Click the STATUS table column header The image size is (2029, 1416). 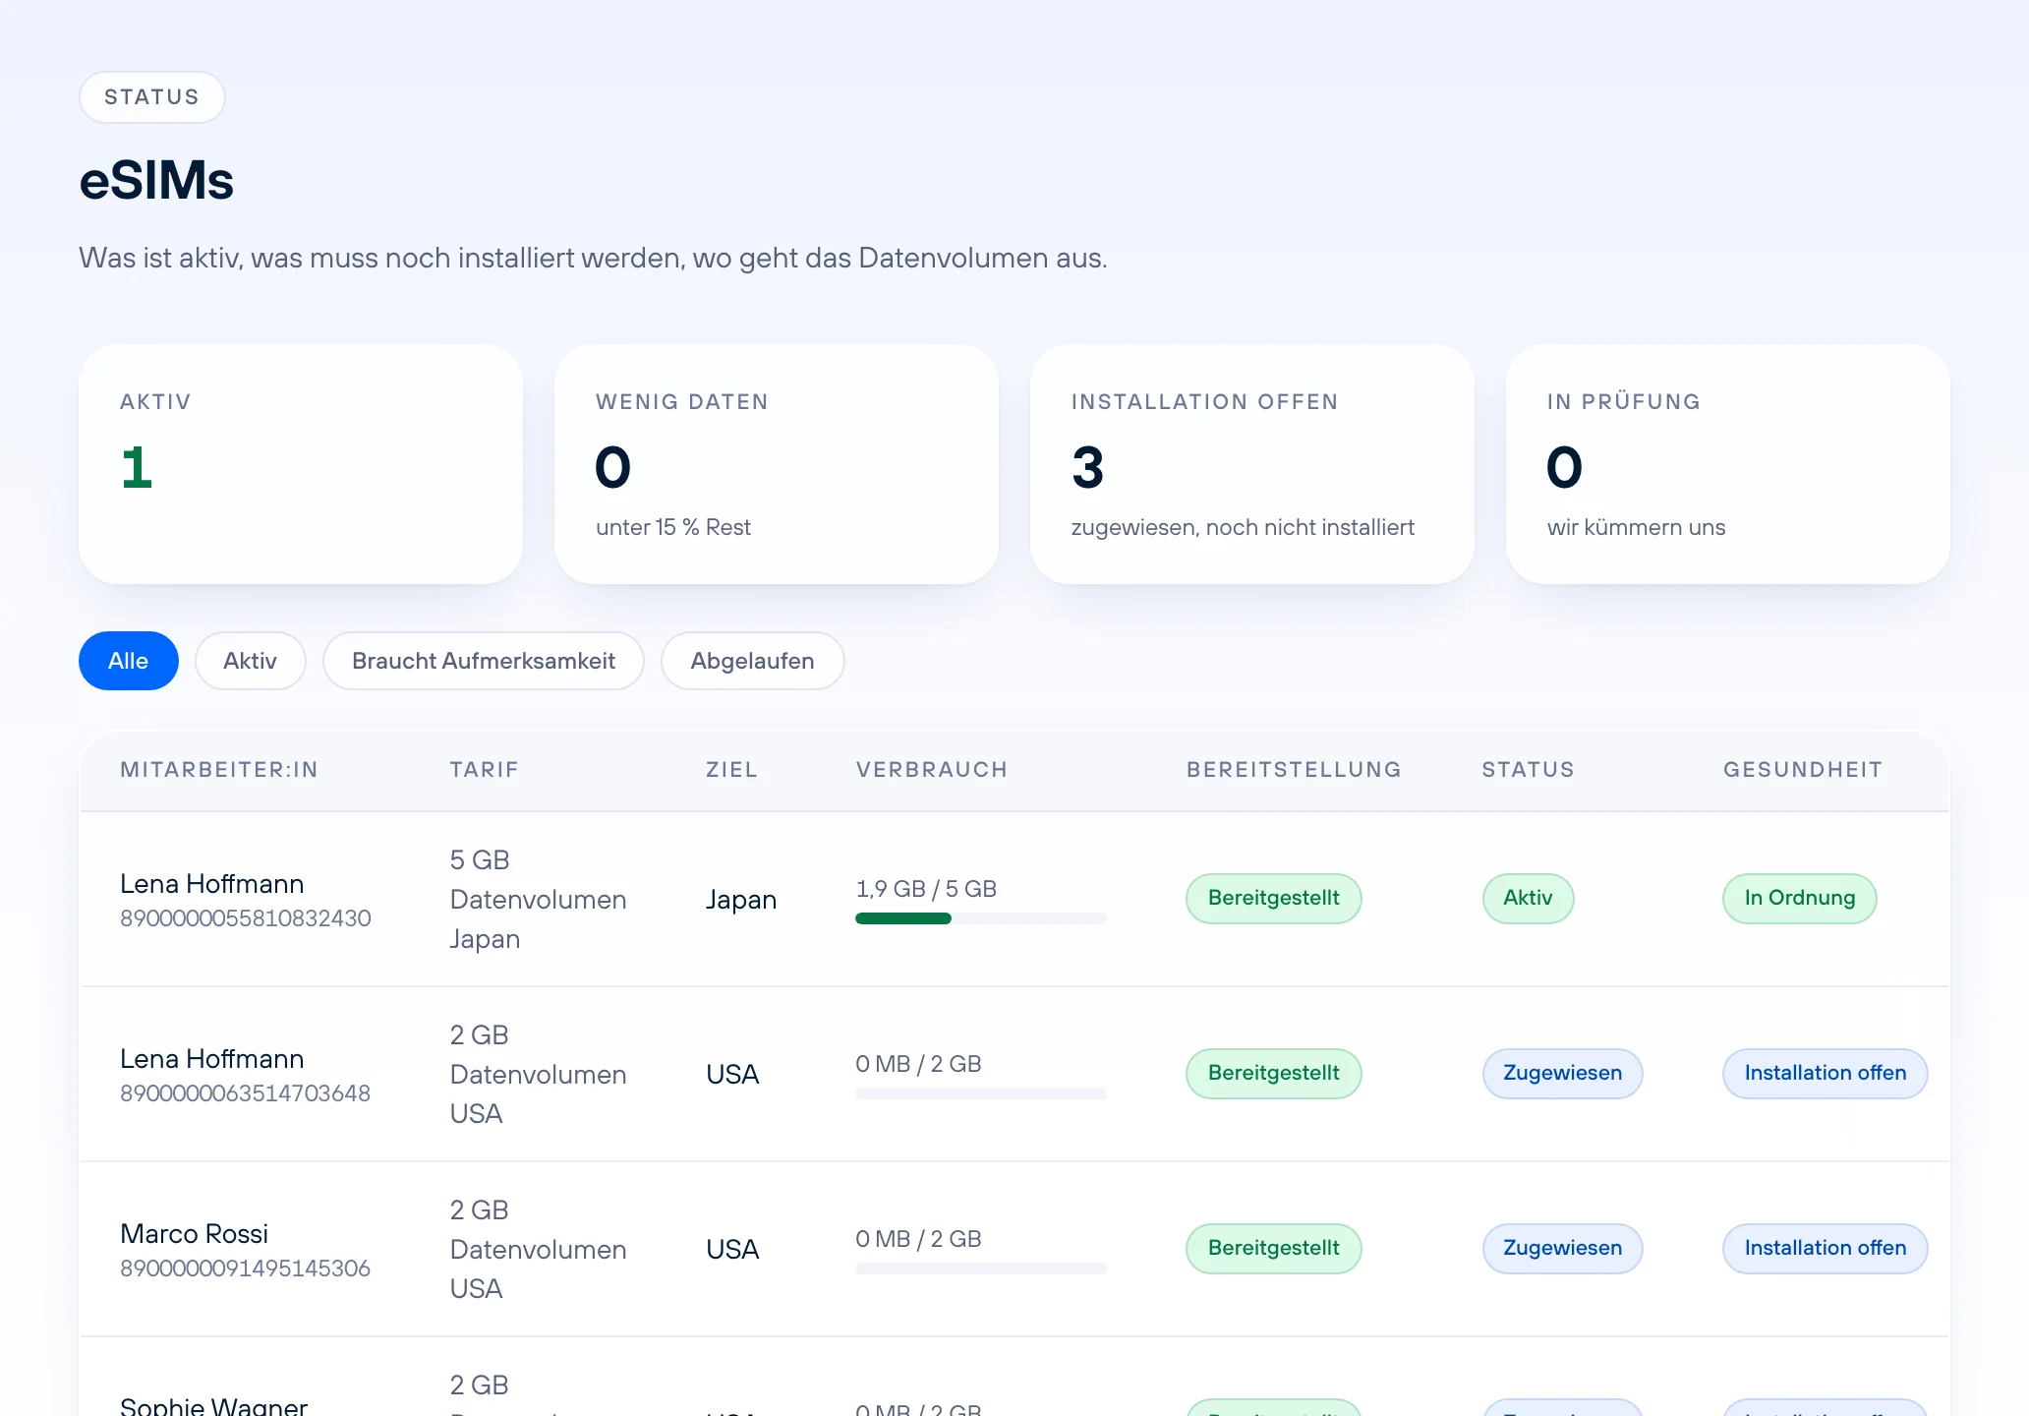1529,770
